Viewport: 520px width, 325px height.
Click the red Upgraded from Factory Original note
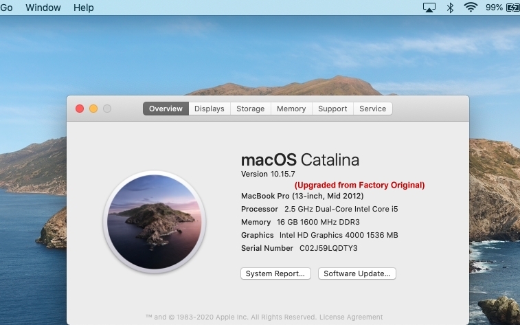(359, 185)
